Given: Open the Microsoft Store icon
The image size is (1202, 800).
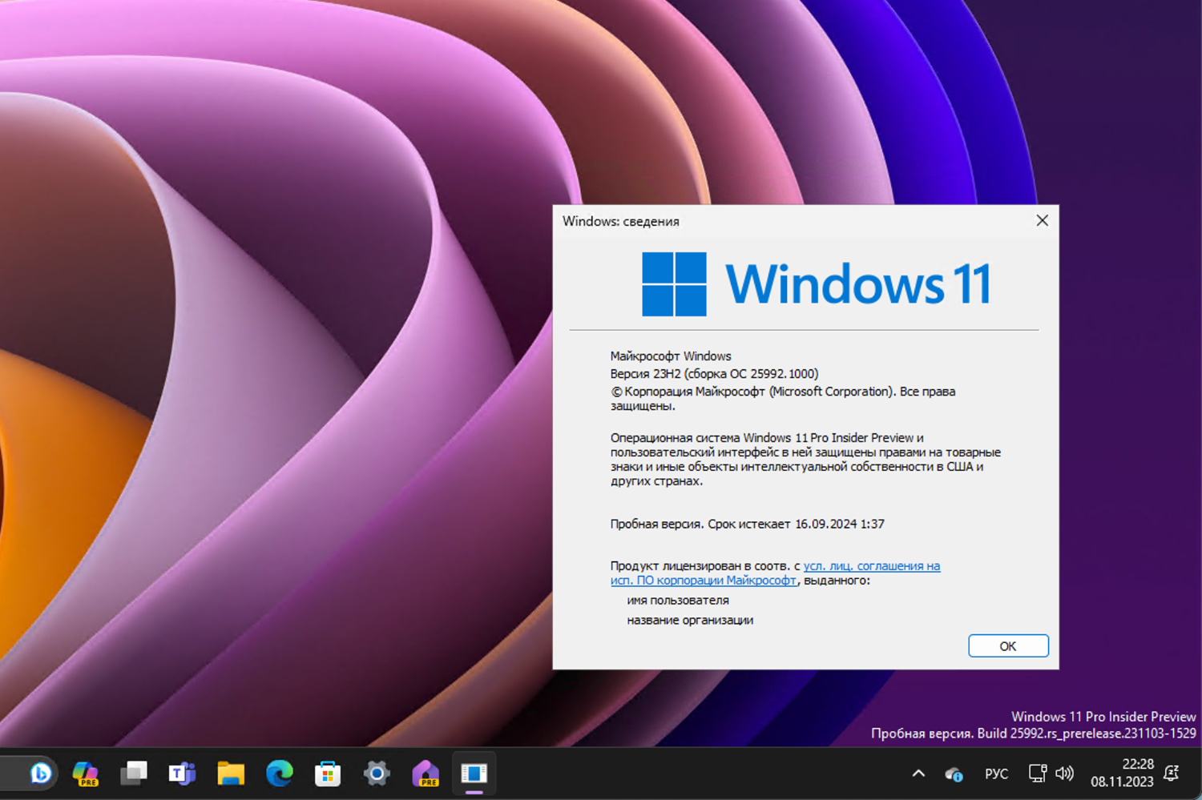Looking at the screenshot, I should coord(328,774).
